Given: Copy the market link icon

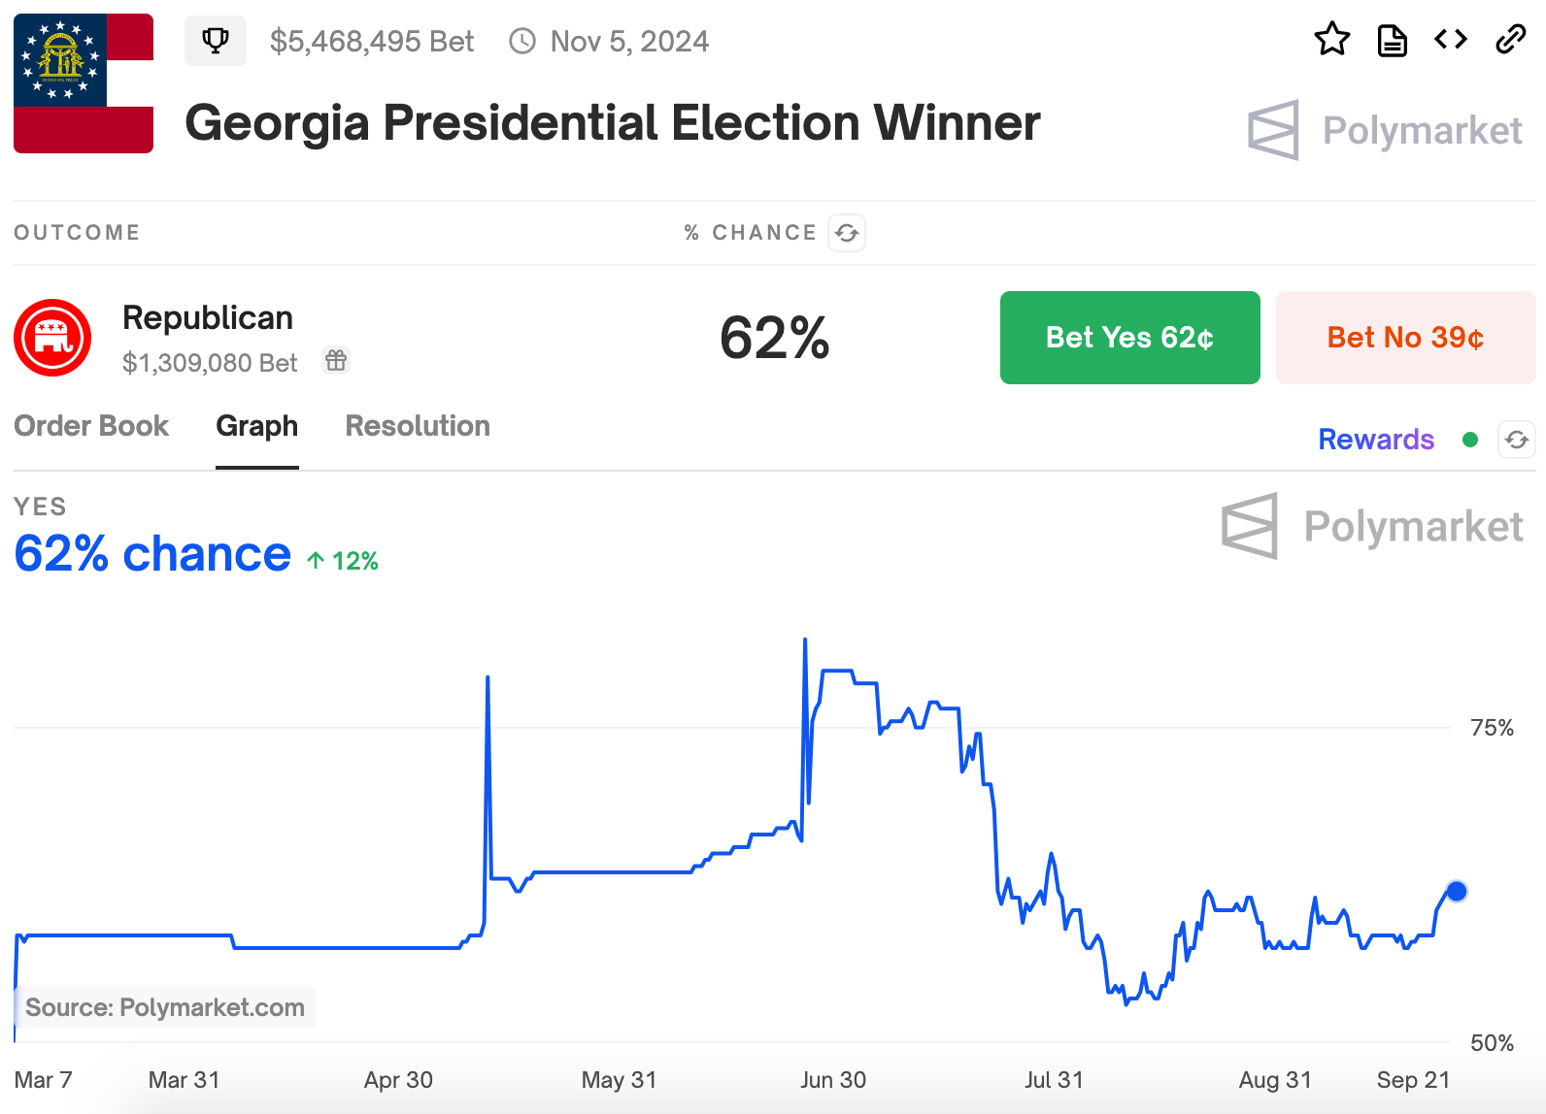Looking at the screenshot, I should (x=1510, y=40).
